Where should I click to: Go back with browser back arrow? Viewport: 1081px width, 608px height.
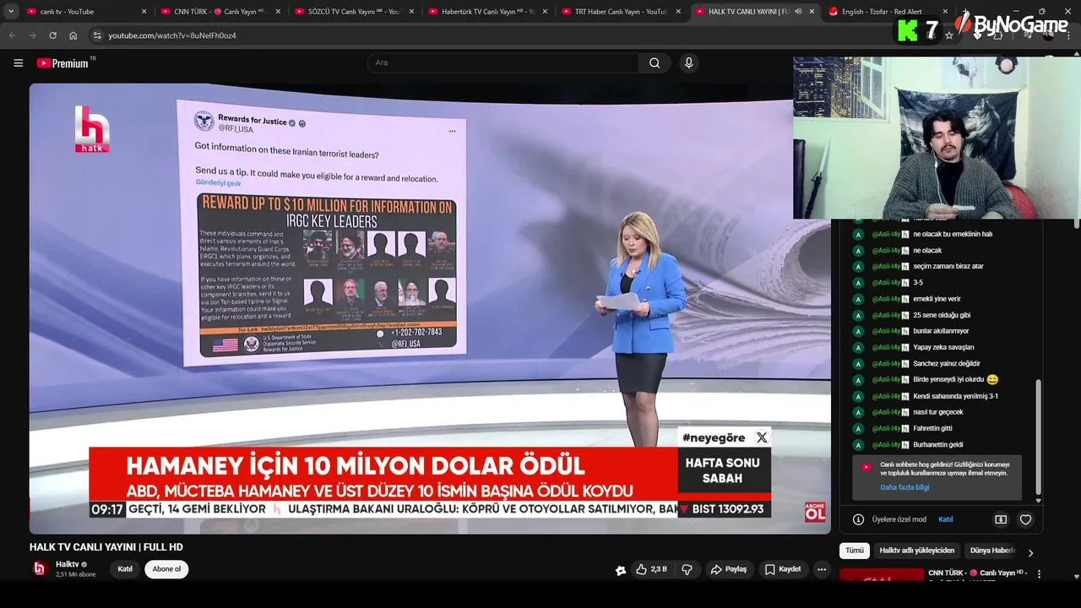[x=12, y=35]
